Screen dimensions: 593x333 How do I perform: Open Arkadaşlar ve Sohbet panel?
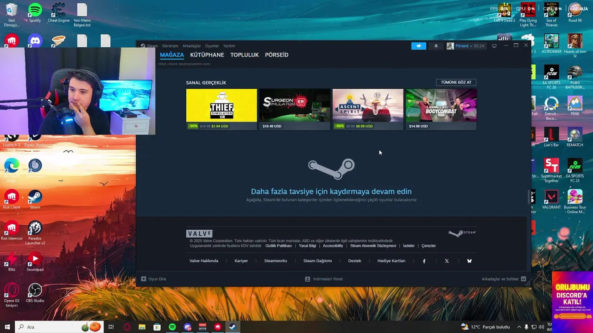point(504,279)
